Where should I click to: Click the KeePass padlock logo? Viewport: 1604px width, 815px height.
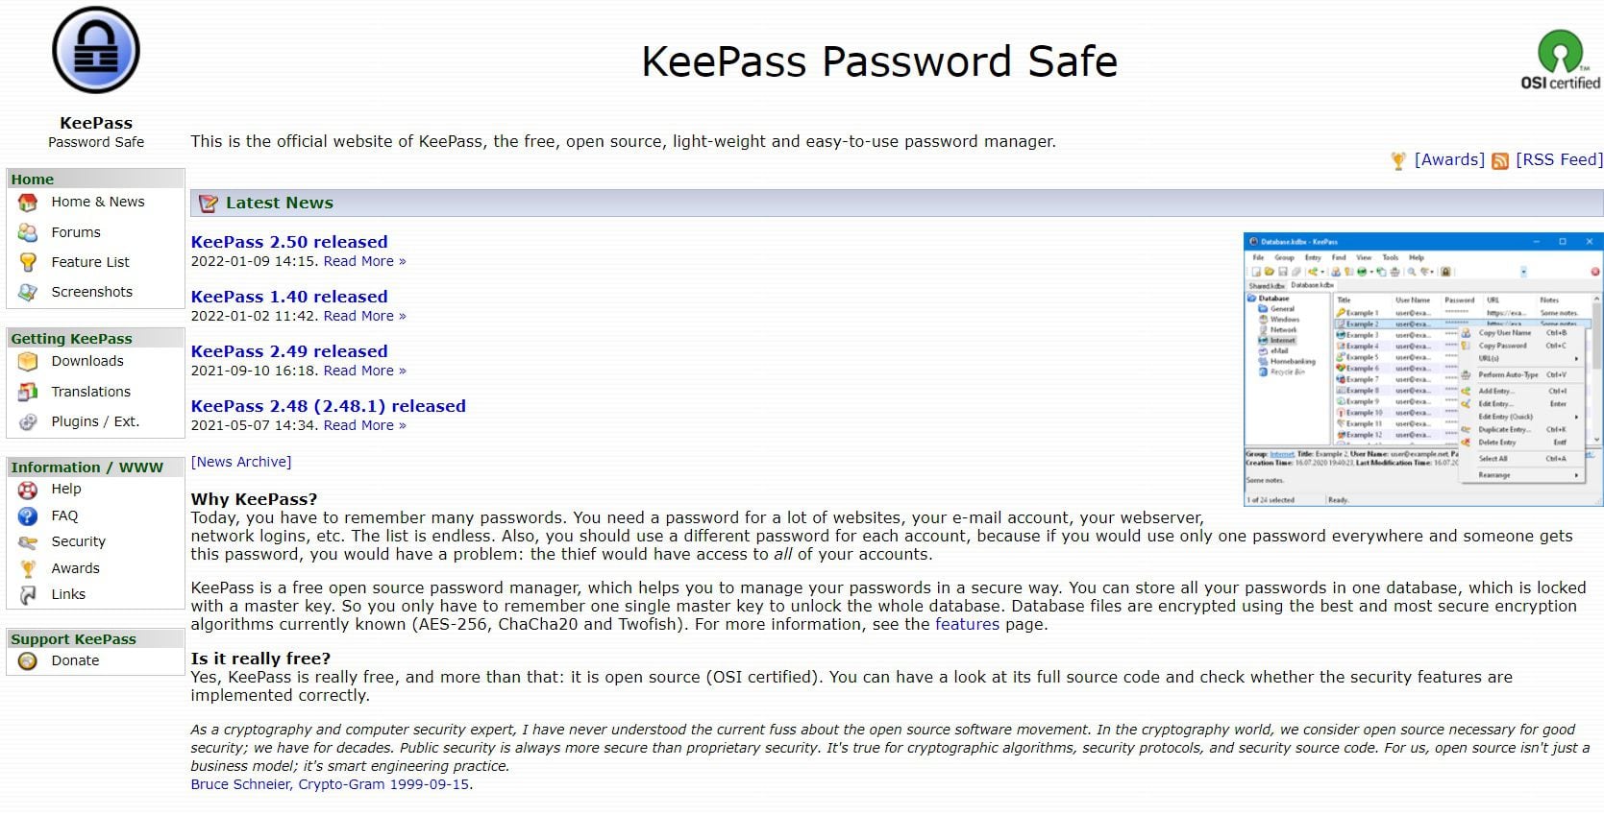[x=96, y=50]
